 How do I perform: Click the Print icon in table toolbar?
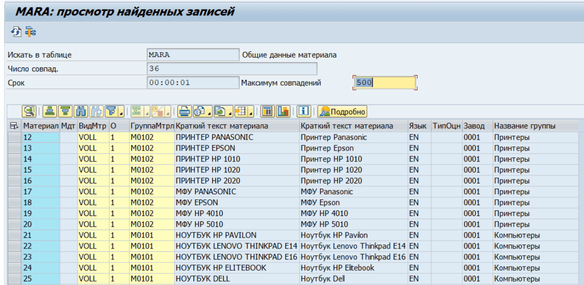[184, 111]
